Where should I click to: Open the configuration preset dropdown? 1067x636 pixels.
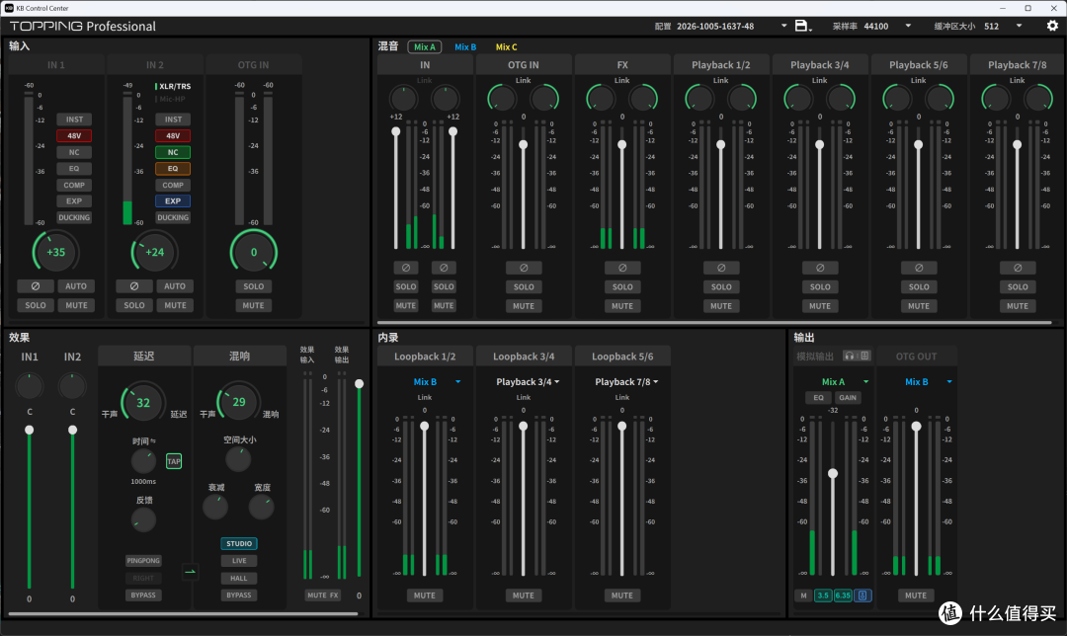pyautogui.click(x=783, y=26)
